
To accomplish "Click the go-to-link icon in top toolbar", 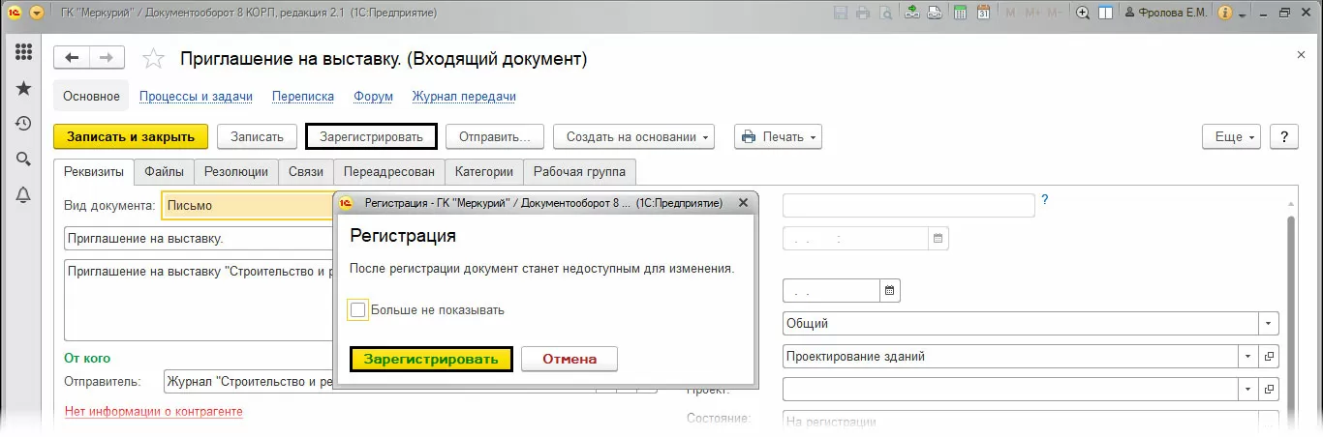I will point(937,14).
